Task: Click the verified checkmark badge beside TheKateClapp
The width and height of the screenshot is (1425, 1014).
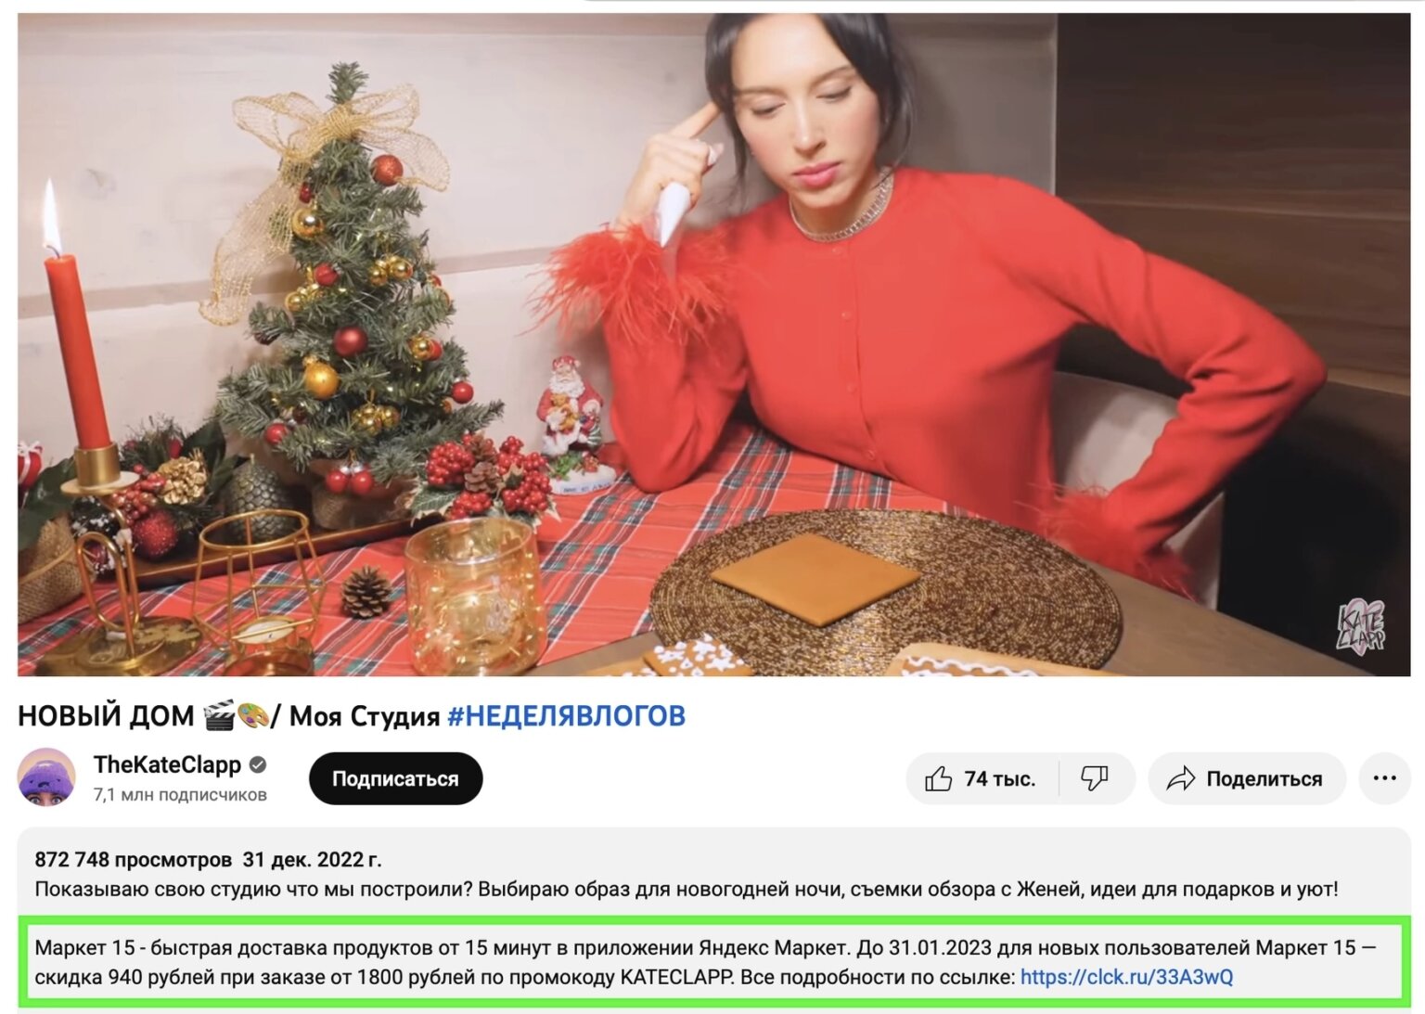Action: [258, 764]
